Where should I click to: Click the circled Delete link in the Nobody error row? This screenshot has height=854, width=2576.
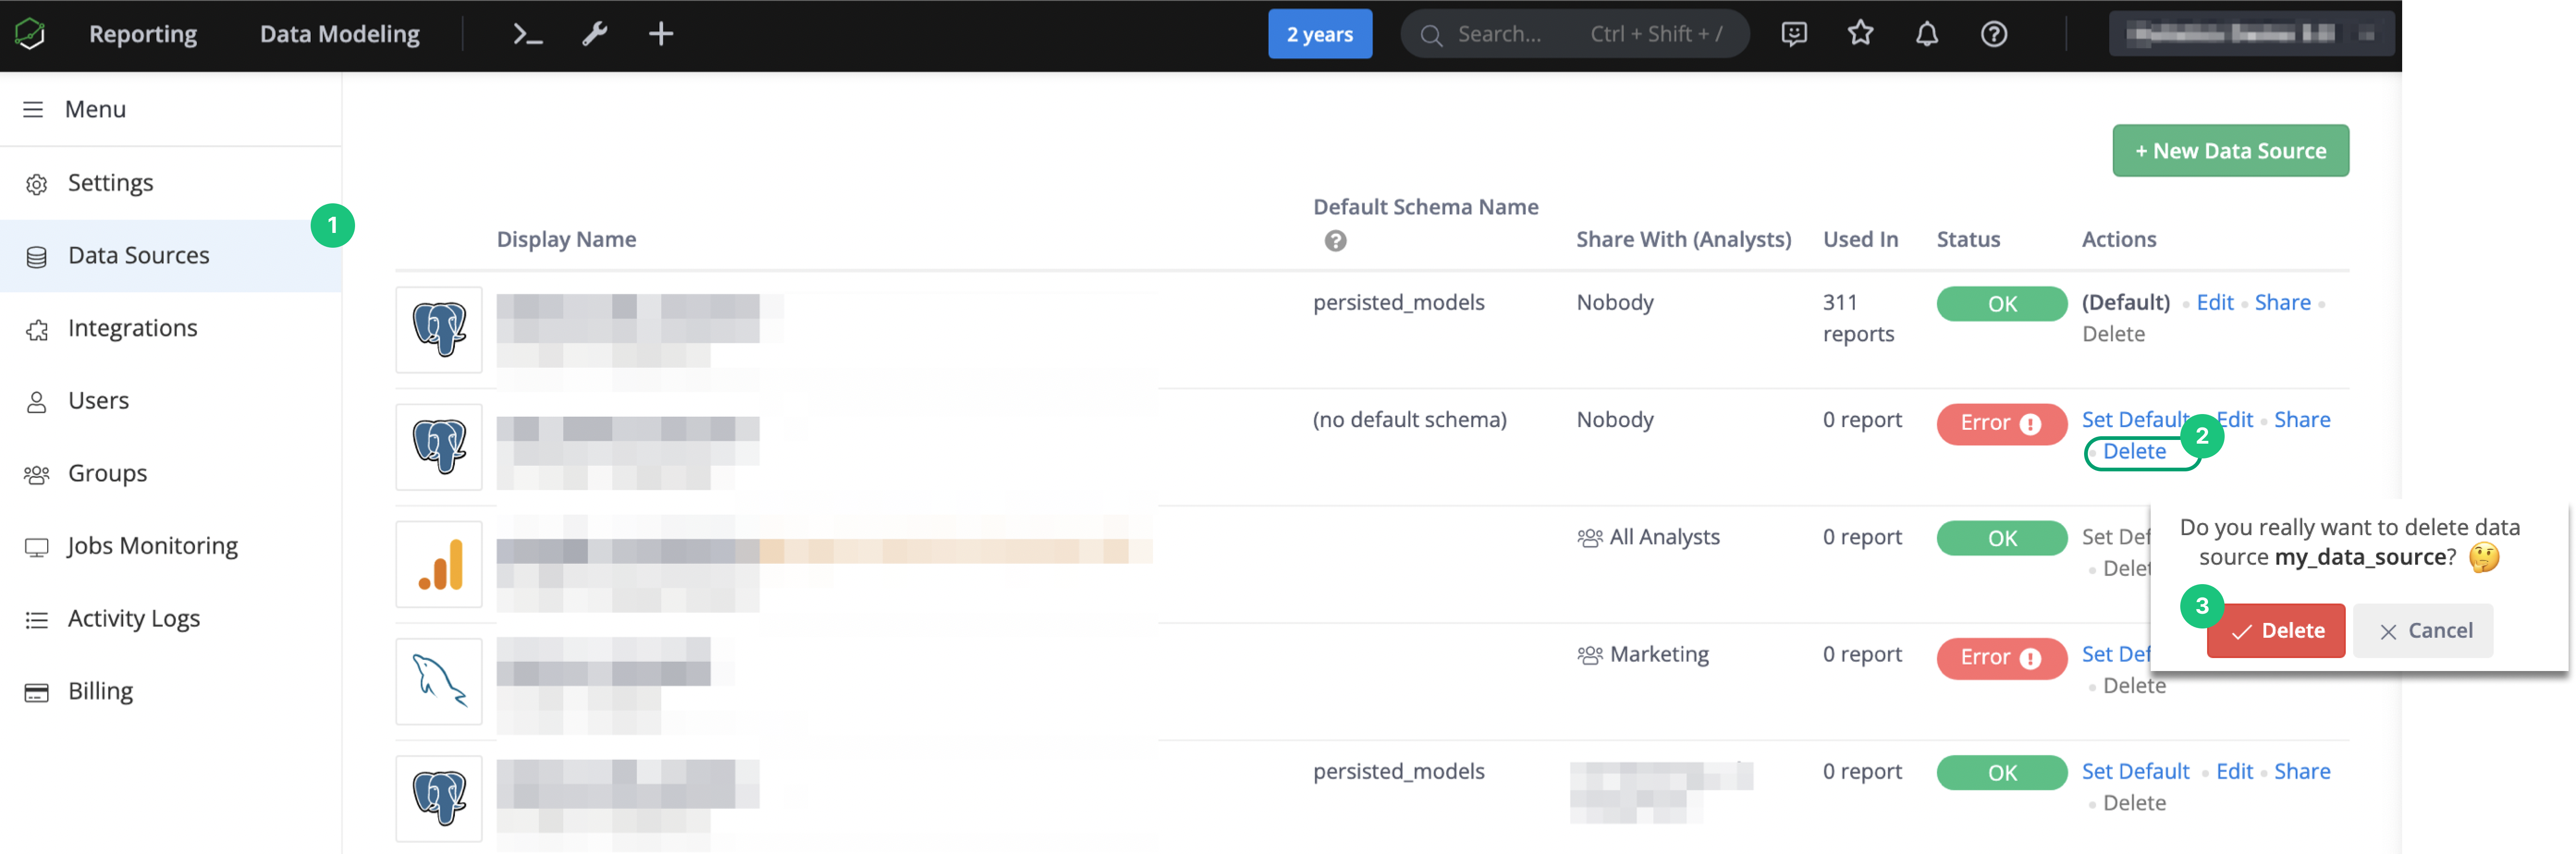pyautogui.click(x=2134, y=452)
